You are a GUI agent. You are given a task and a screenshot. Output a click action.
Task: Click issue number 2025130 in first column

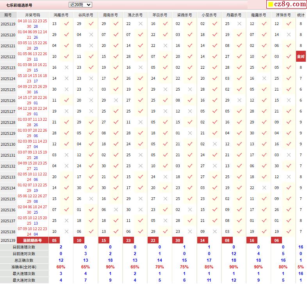[8, 144]
